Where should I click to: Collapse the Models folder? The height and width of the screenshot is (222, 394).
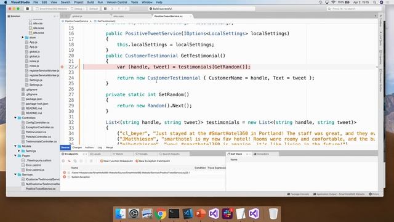[x=15, y=146]
